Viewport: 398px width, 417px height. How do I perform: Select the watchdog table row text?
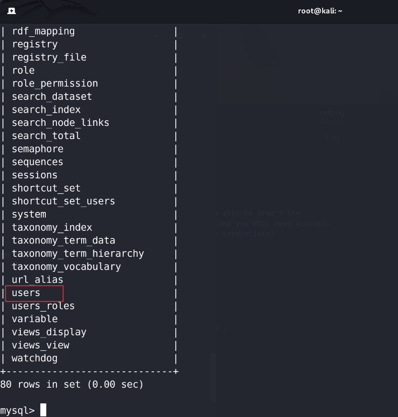pyautogui.click(x=35, y=358)
